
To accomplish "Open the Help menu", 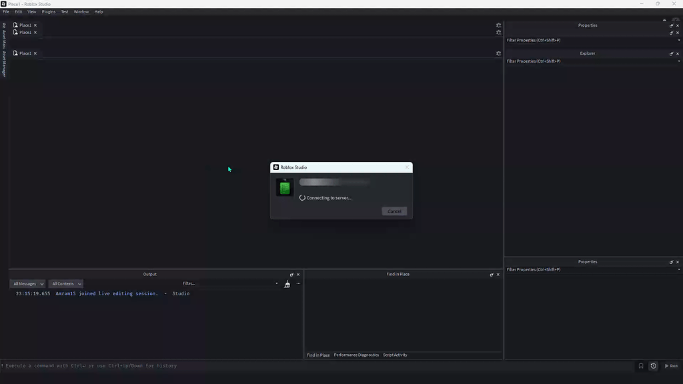I will tap(99, 12).
